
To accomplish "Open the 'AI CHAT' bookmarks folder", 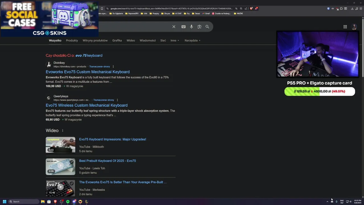I will pyautogui.click(x=177, y=13).
